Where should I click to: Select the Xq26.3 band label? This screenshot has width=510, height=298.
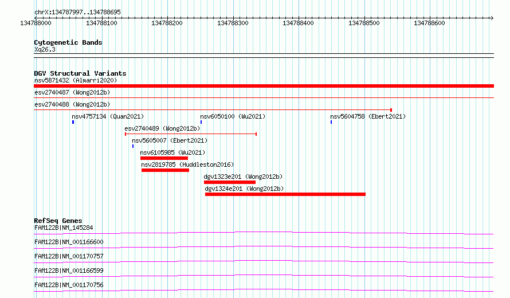[x=45, y=49]
